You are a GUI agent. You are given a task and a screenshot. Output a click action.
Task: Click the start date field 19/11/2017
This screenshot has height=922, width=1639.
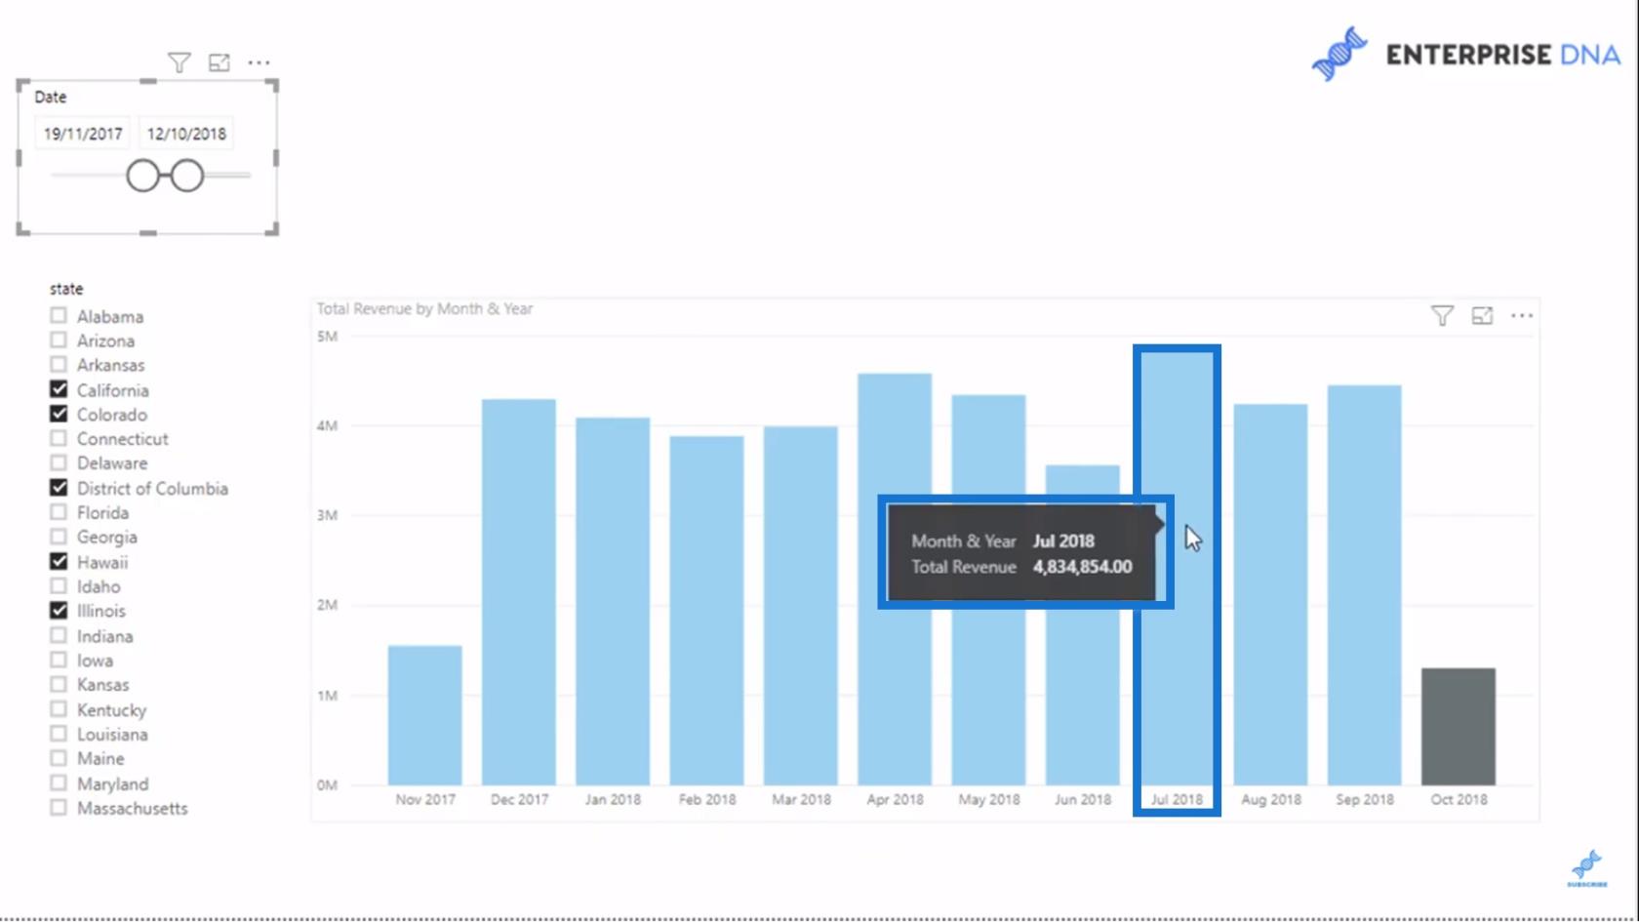pyautogui.click(x=83, y=134)
